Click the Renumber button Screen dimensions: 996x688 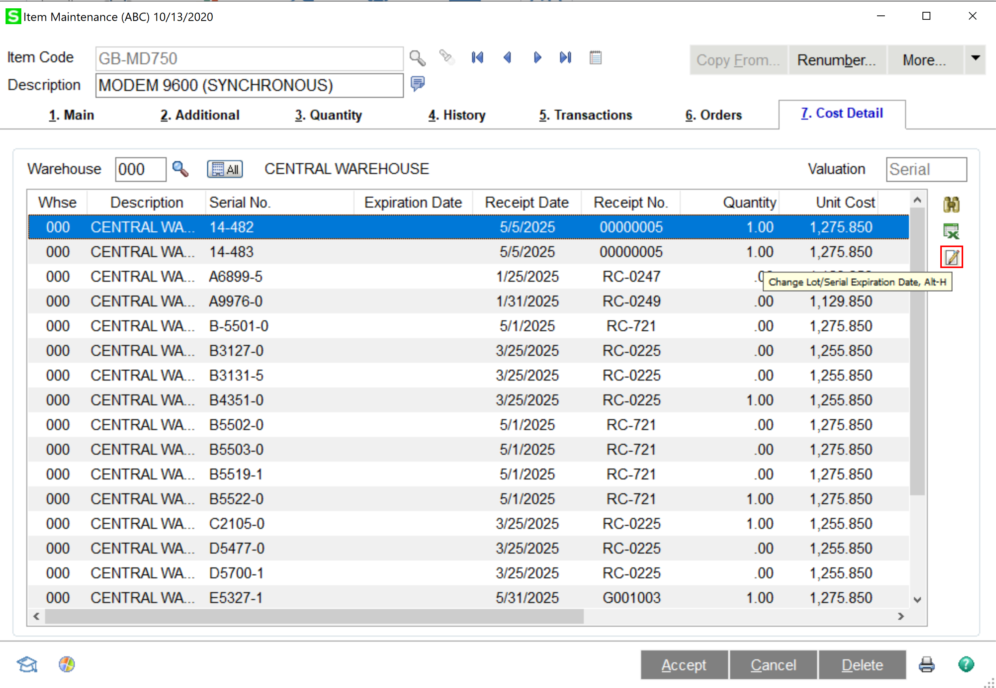(836, 60)
